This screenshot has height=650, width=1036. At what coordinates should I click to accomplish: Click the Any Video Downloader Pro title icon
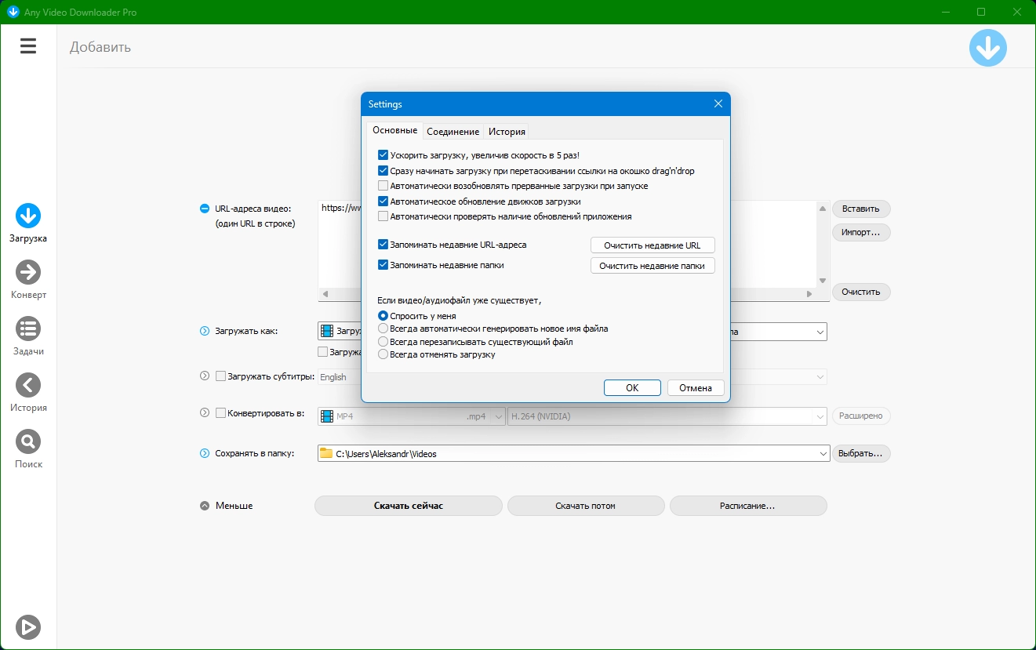pyautogui.click(x=13, y=12)
